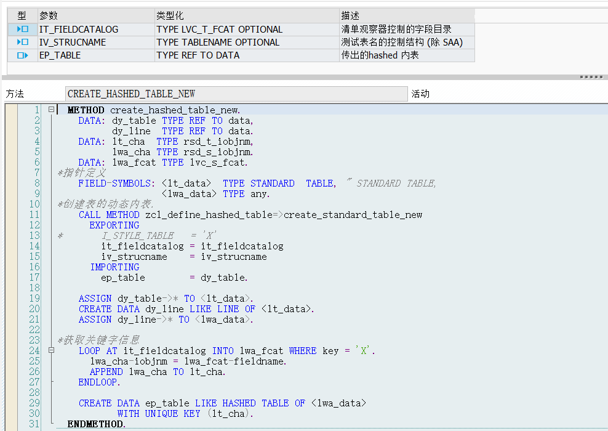The image size is (608, 431).
Task: Select the IT_FIELDCATALOG parameter cell
Action: coord(96,29)
